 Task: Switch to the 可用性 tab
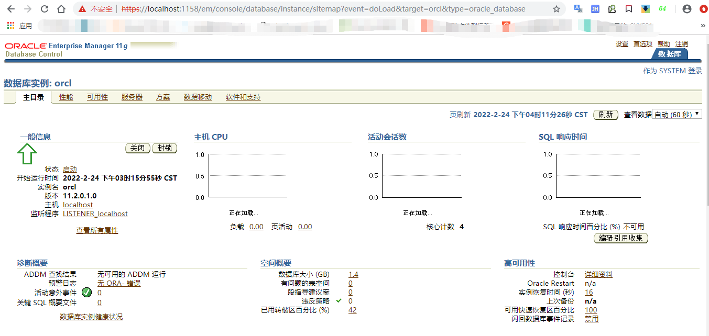pyautogui.click(x=97, y=97)
